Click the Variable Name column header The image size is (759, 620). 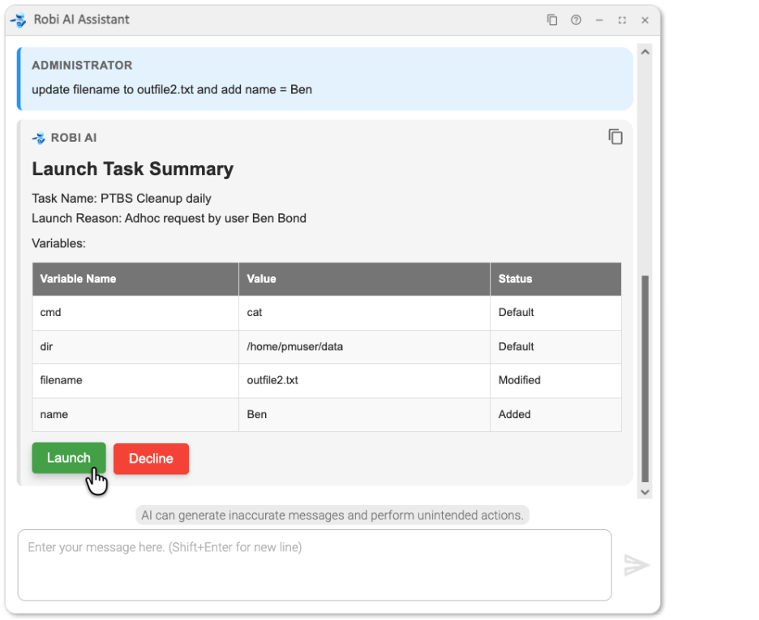click(x=78, y=279)
